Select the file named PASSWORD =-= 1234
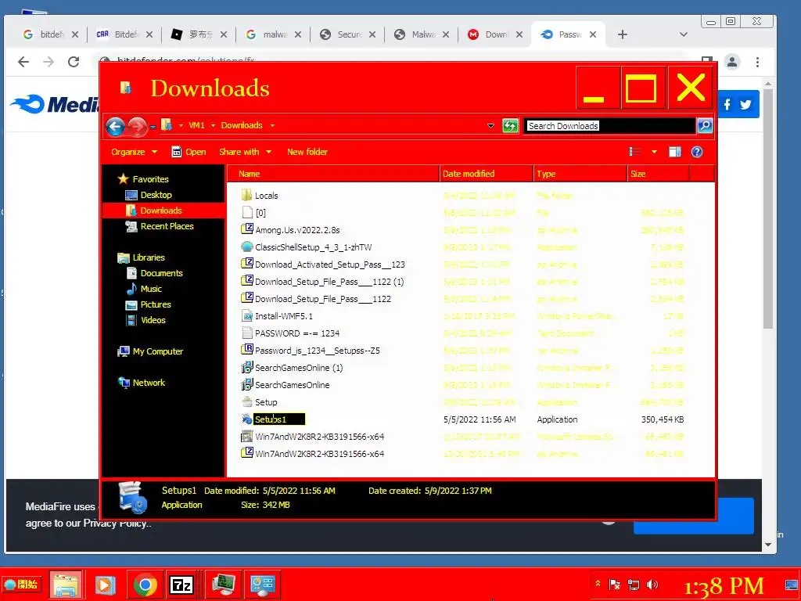The image size is (801, 601). (x=297, y=333)
